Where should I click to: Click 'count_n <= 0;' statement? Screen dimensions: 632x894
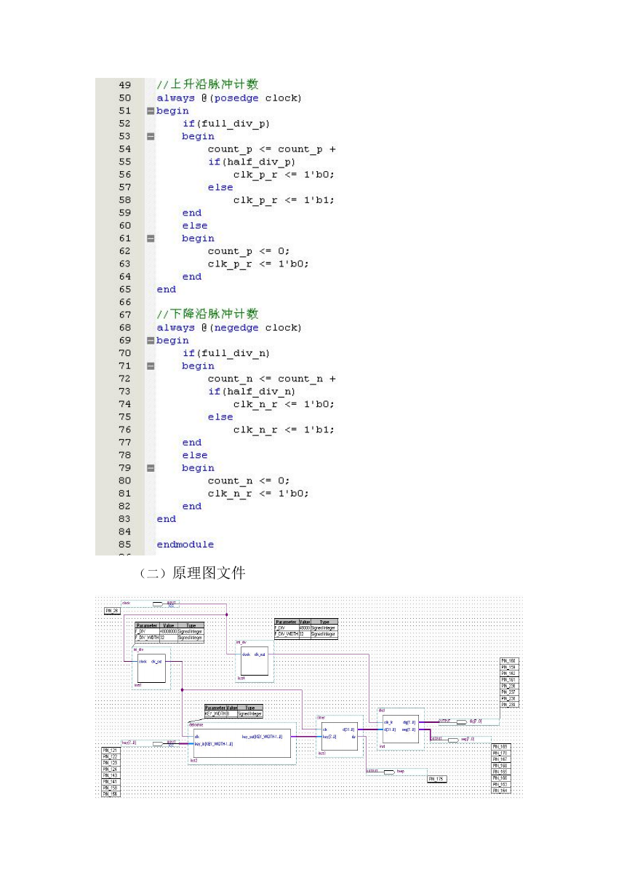click(x=249, y=480)
